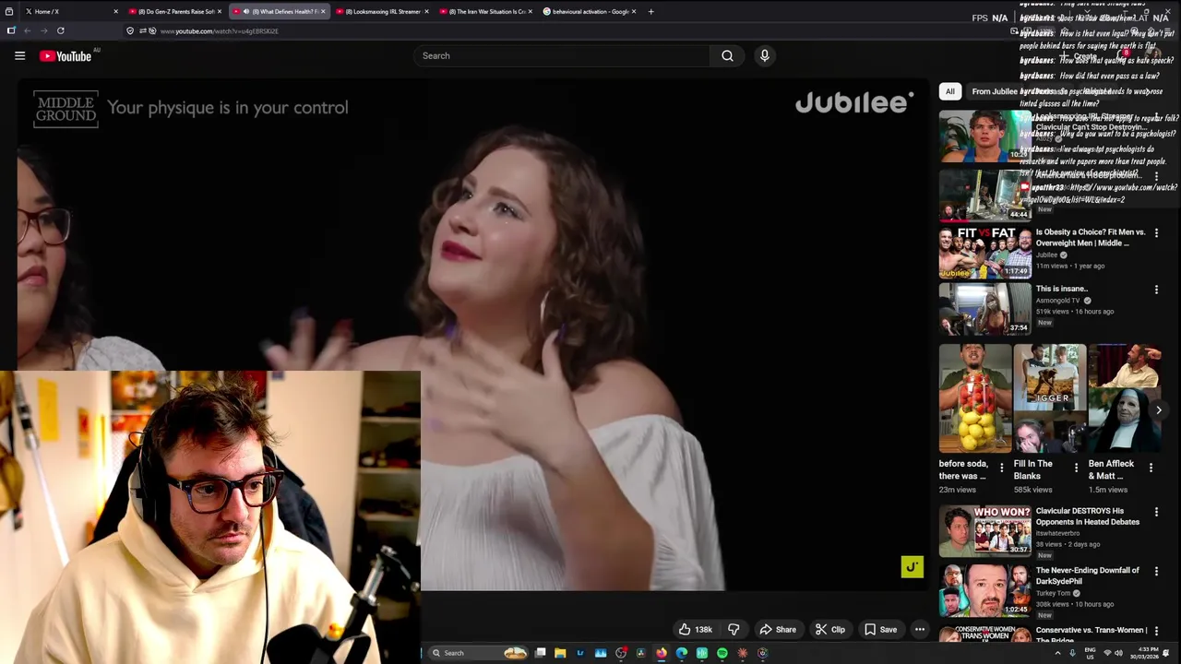Open options for Fill In The Blanks short
Viewport: 1181px width, 664px height.
(1076, 468)
